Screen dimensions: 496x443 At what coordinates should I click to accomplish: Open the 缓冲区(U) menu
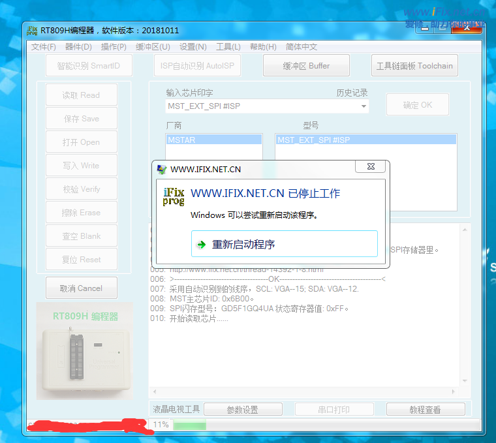pos(153,47)
